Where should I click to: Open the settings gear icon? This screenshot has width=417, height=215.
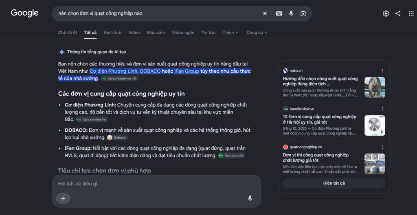pyautogui.click(x=386, y=13)
